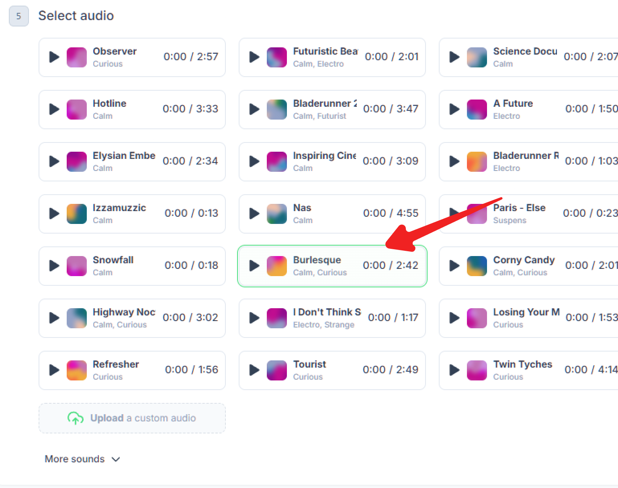Play the Refresher audio preview

(x=54, y=370)
